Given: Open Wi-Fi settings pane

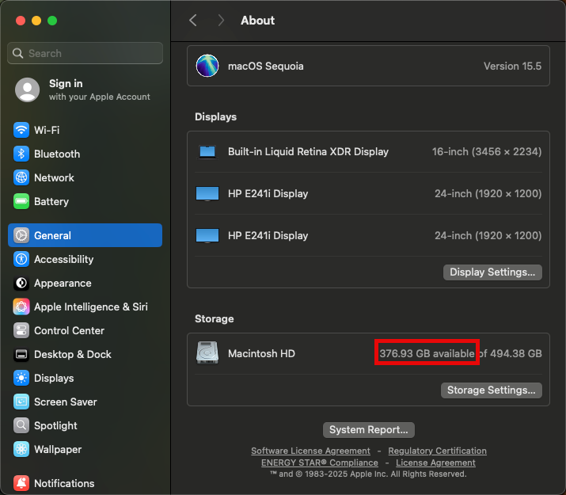Looking at the screenshot, I should [85, 130].
